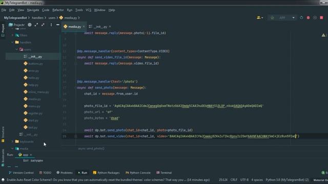Open the Window menu
Viewport: 328px width, 184px height.
point(99,10)
